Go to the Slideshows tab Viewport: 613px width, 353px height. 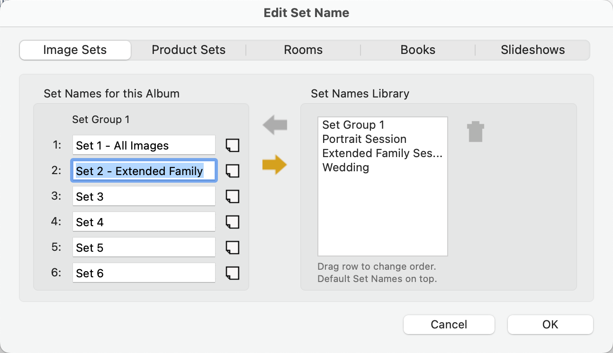(532, 50)
